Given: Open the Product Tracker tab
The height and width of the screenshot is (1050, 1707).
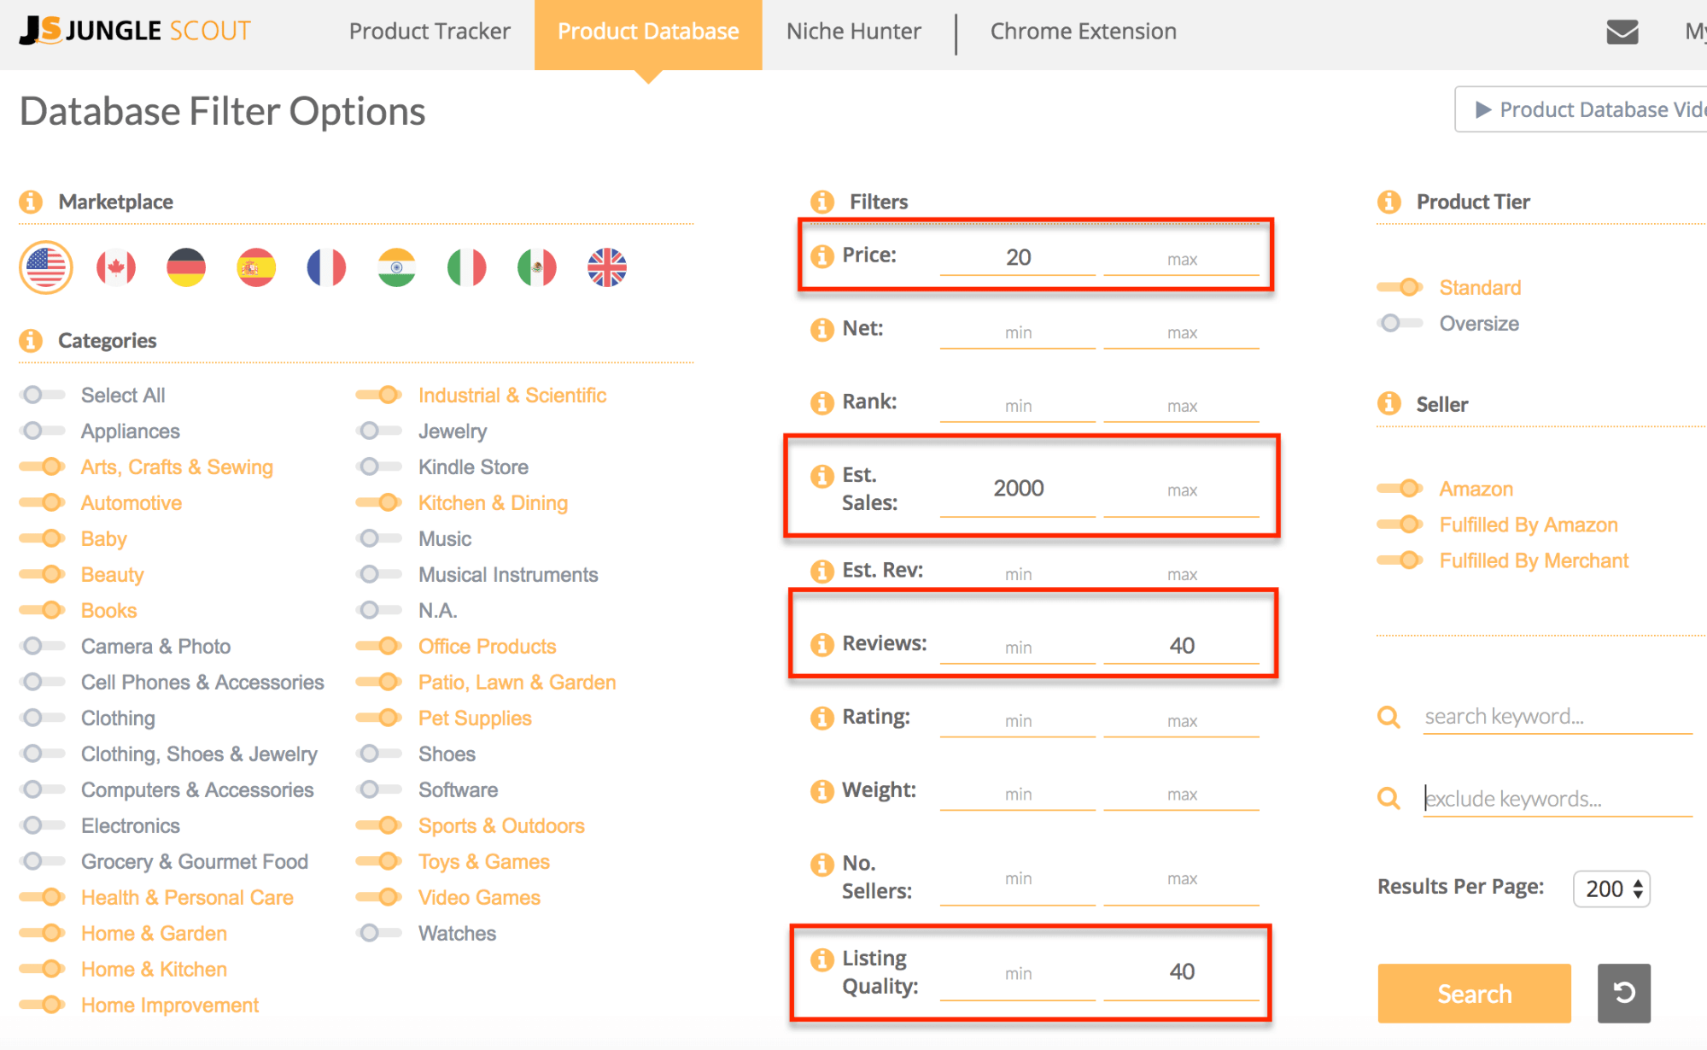Looking at the screenshot, I should [x=430, y=32].
